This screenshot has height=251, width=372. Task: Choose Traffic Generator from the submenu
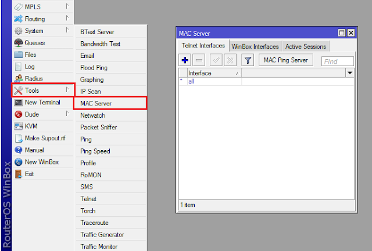coord(111,234)
